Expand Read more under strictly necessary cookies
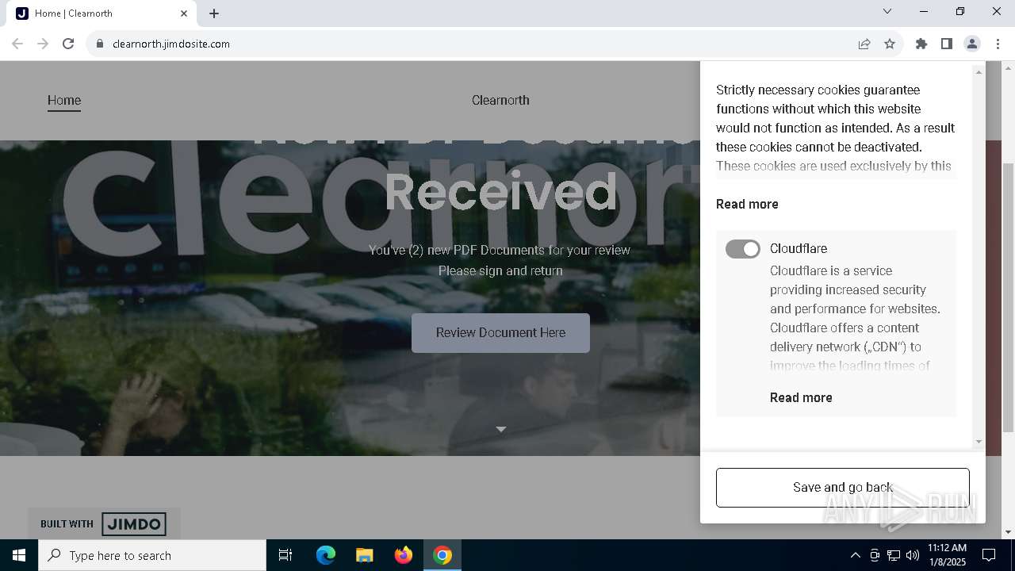1015x571 pixels. [x=747, y=204]
